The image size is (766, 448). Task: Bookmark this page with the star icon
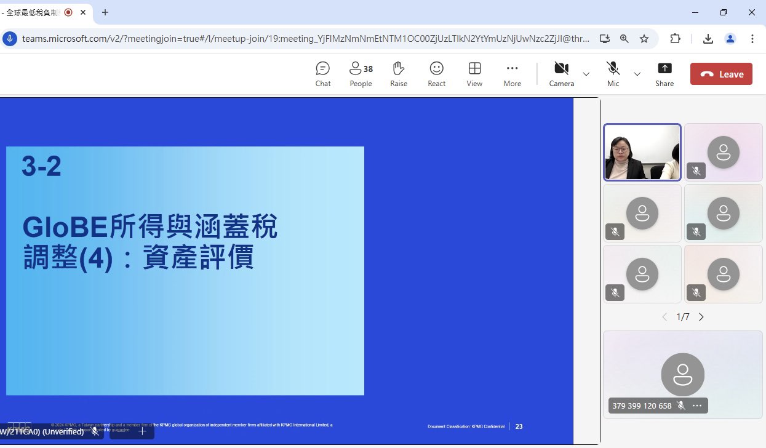[644, 39]
